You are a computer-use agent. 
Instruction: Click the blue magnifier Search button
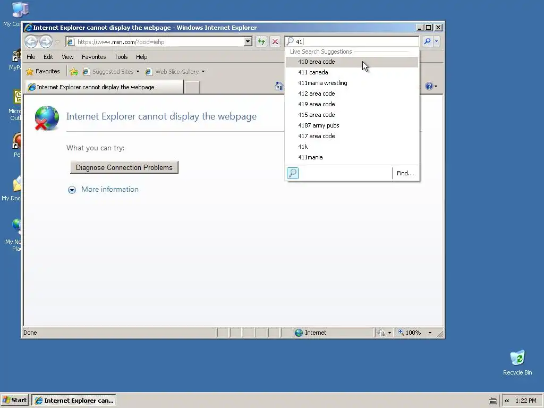[428, 41]
